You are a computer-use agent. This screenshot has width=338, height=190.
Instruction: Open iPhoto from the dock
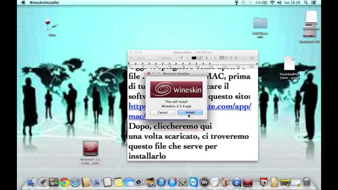click(x=151, y=182)
